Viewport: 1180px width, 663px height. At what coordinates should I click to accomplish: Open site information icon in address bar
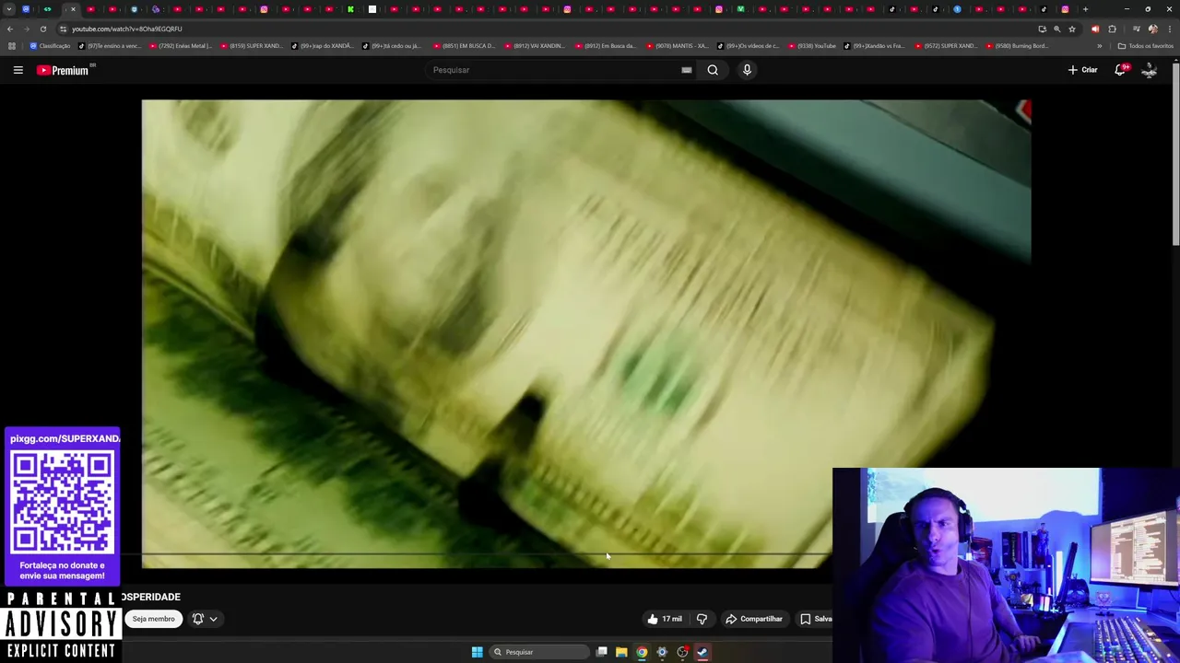click(x=63, y=29)
